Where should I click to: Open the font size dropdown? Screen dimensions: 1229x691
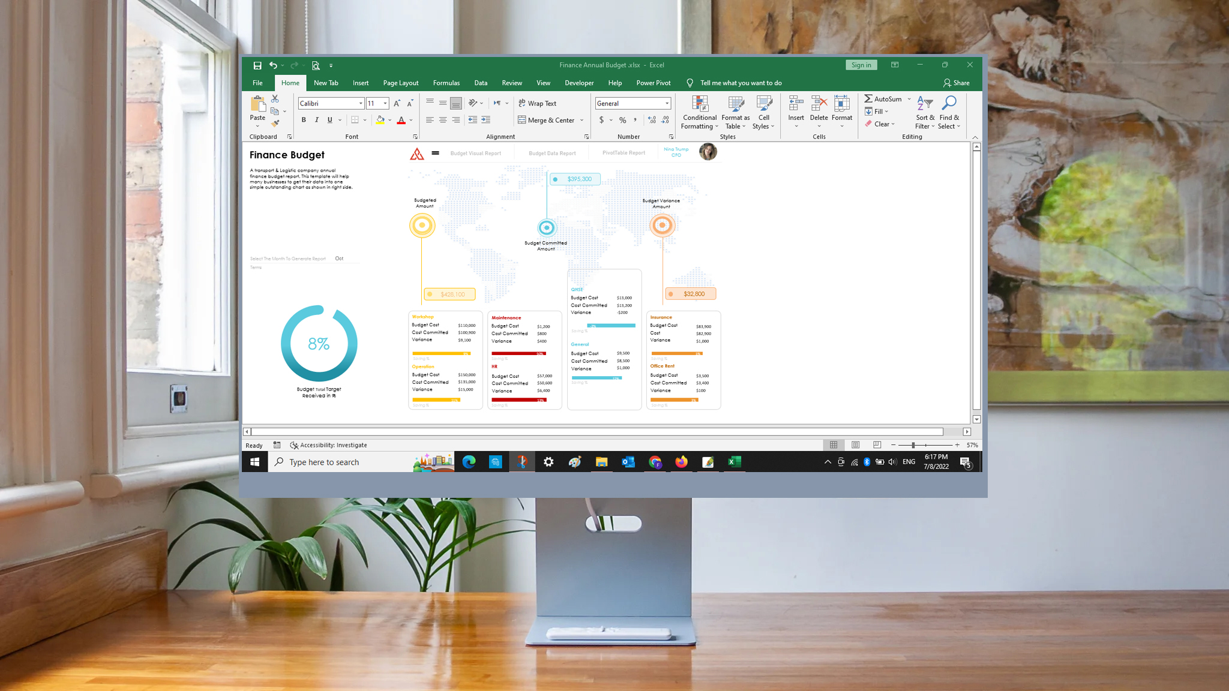click(385, 103)
